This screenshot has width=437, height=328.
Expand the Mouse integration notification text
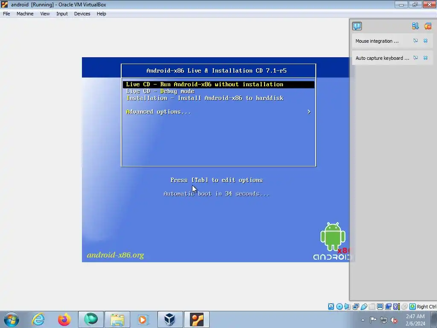point(377,41)
